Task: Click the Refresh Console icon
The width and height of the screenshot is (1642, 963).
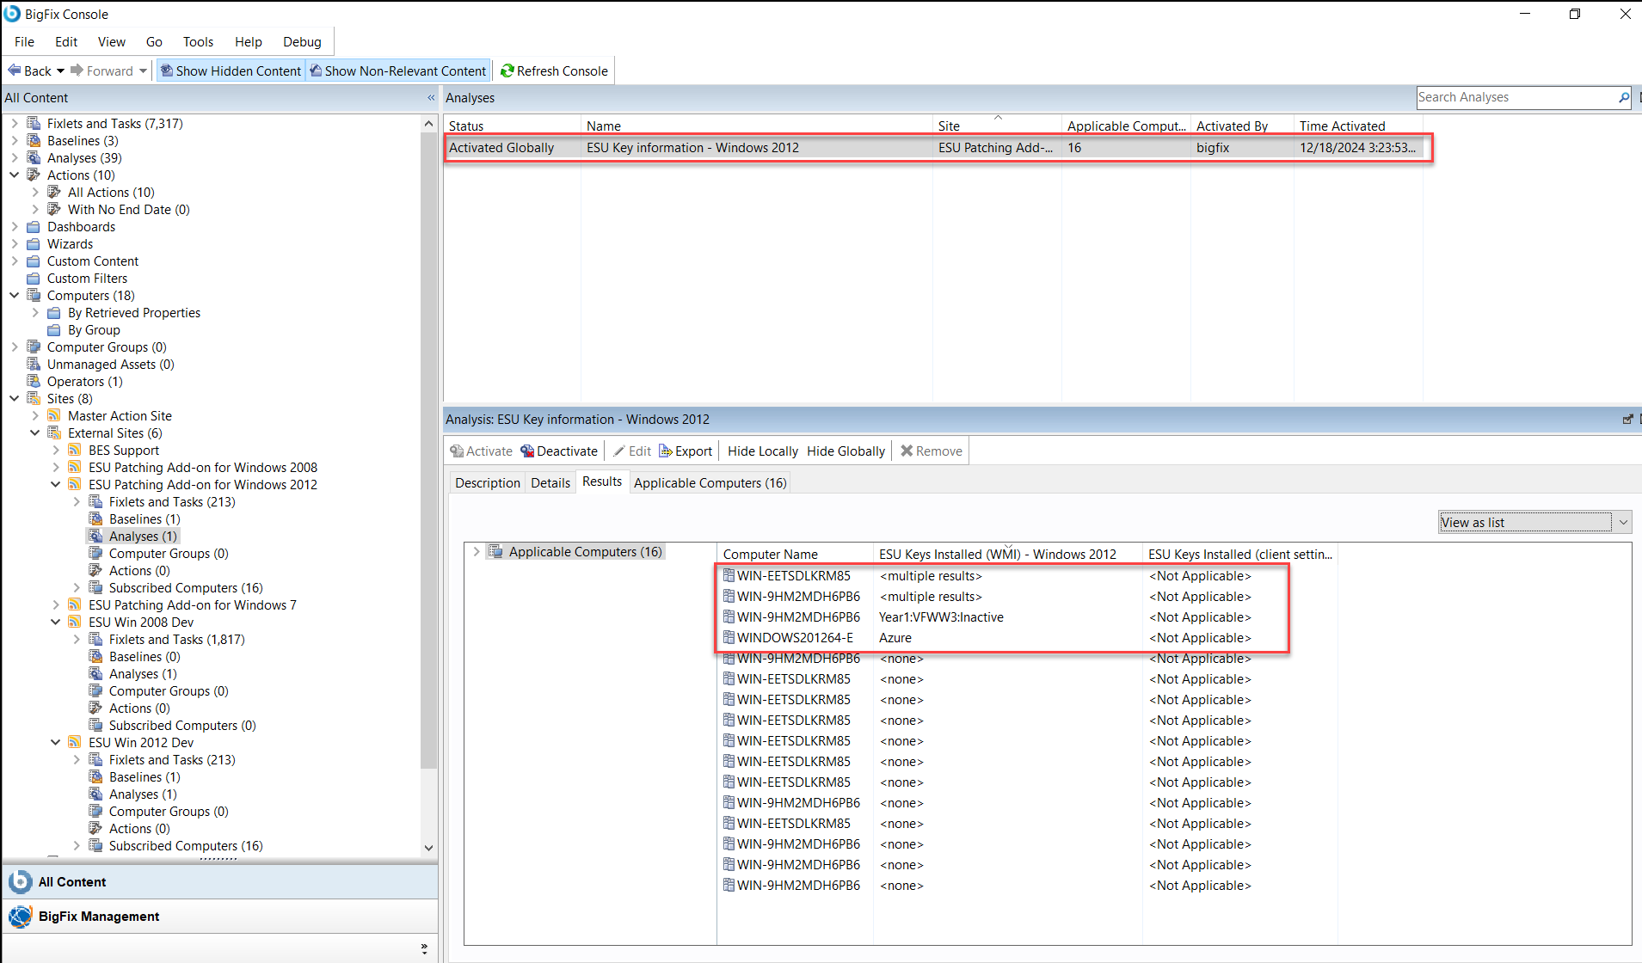Action: point(507,71)
